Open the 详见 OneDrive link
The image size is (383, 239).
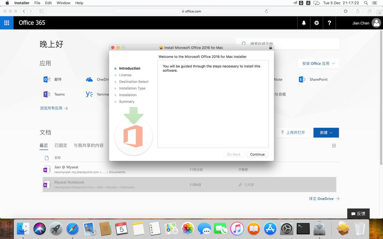coord(324,199)
